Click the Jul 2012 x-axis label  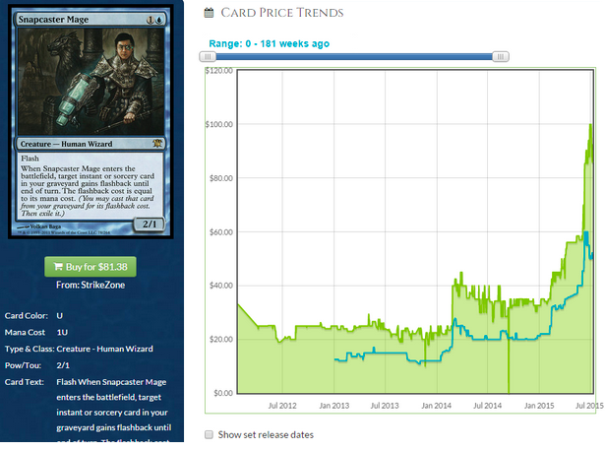282,406
